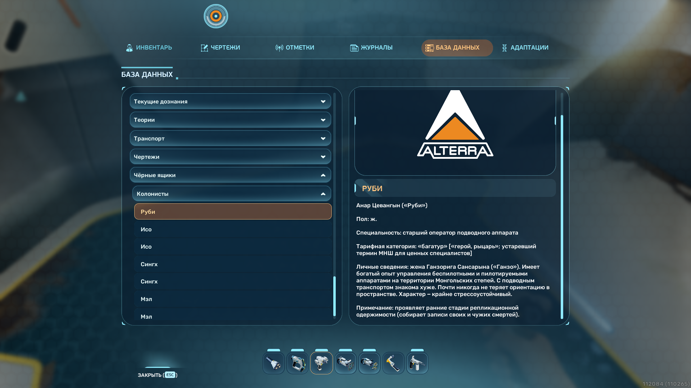Click the entry details scrollbar
This screenshot has height=388, width=691.
562,217
